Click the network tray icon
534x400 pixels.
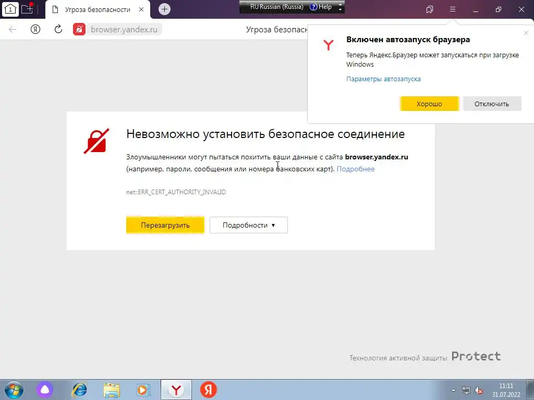pyautogui.click(x=466, y=390)
